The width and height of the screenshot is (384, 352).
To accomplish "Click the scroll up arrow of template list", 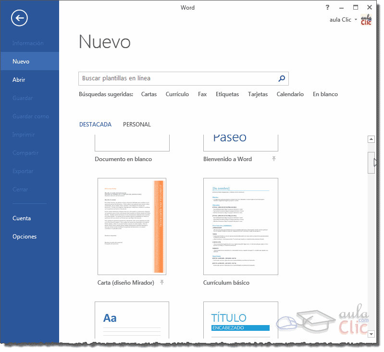I will click(x=372, y=139).
